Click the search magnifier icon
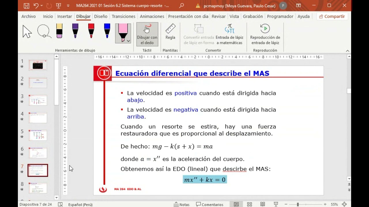 tap(181, 5)
